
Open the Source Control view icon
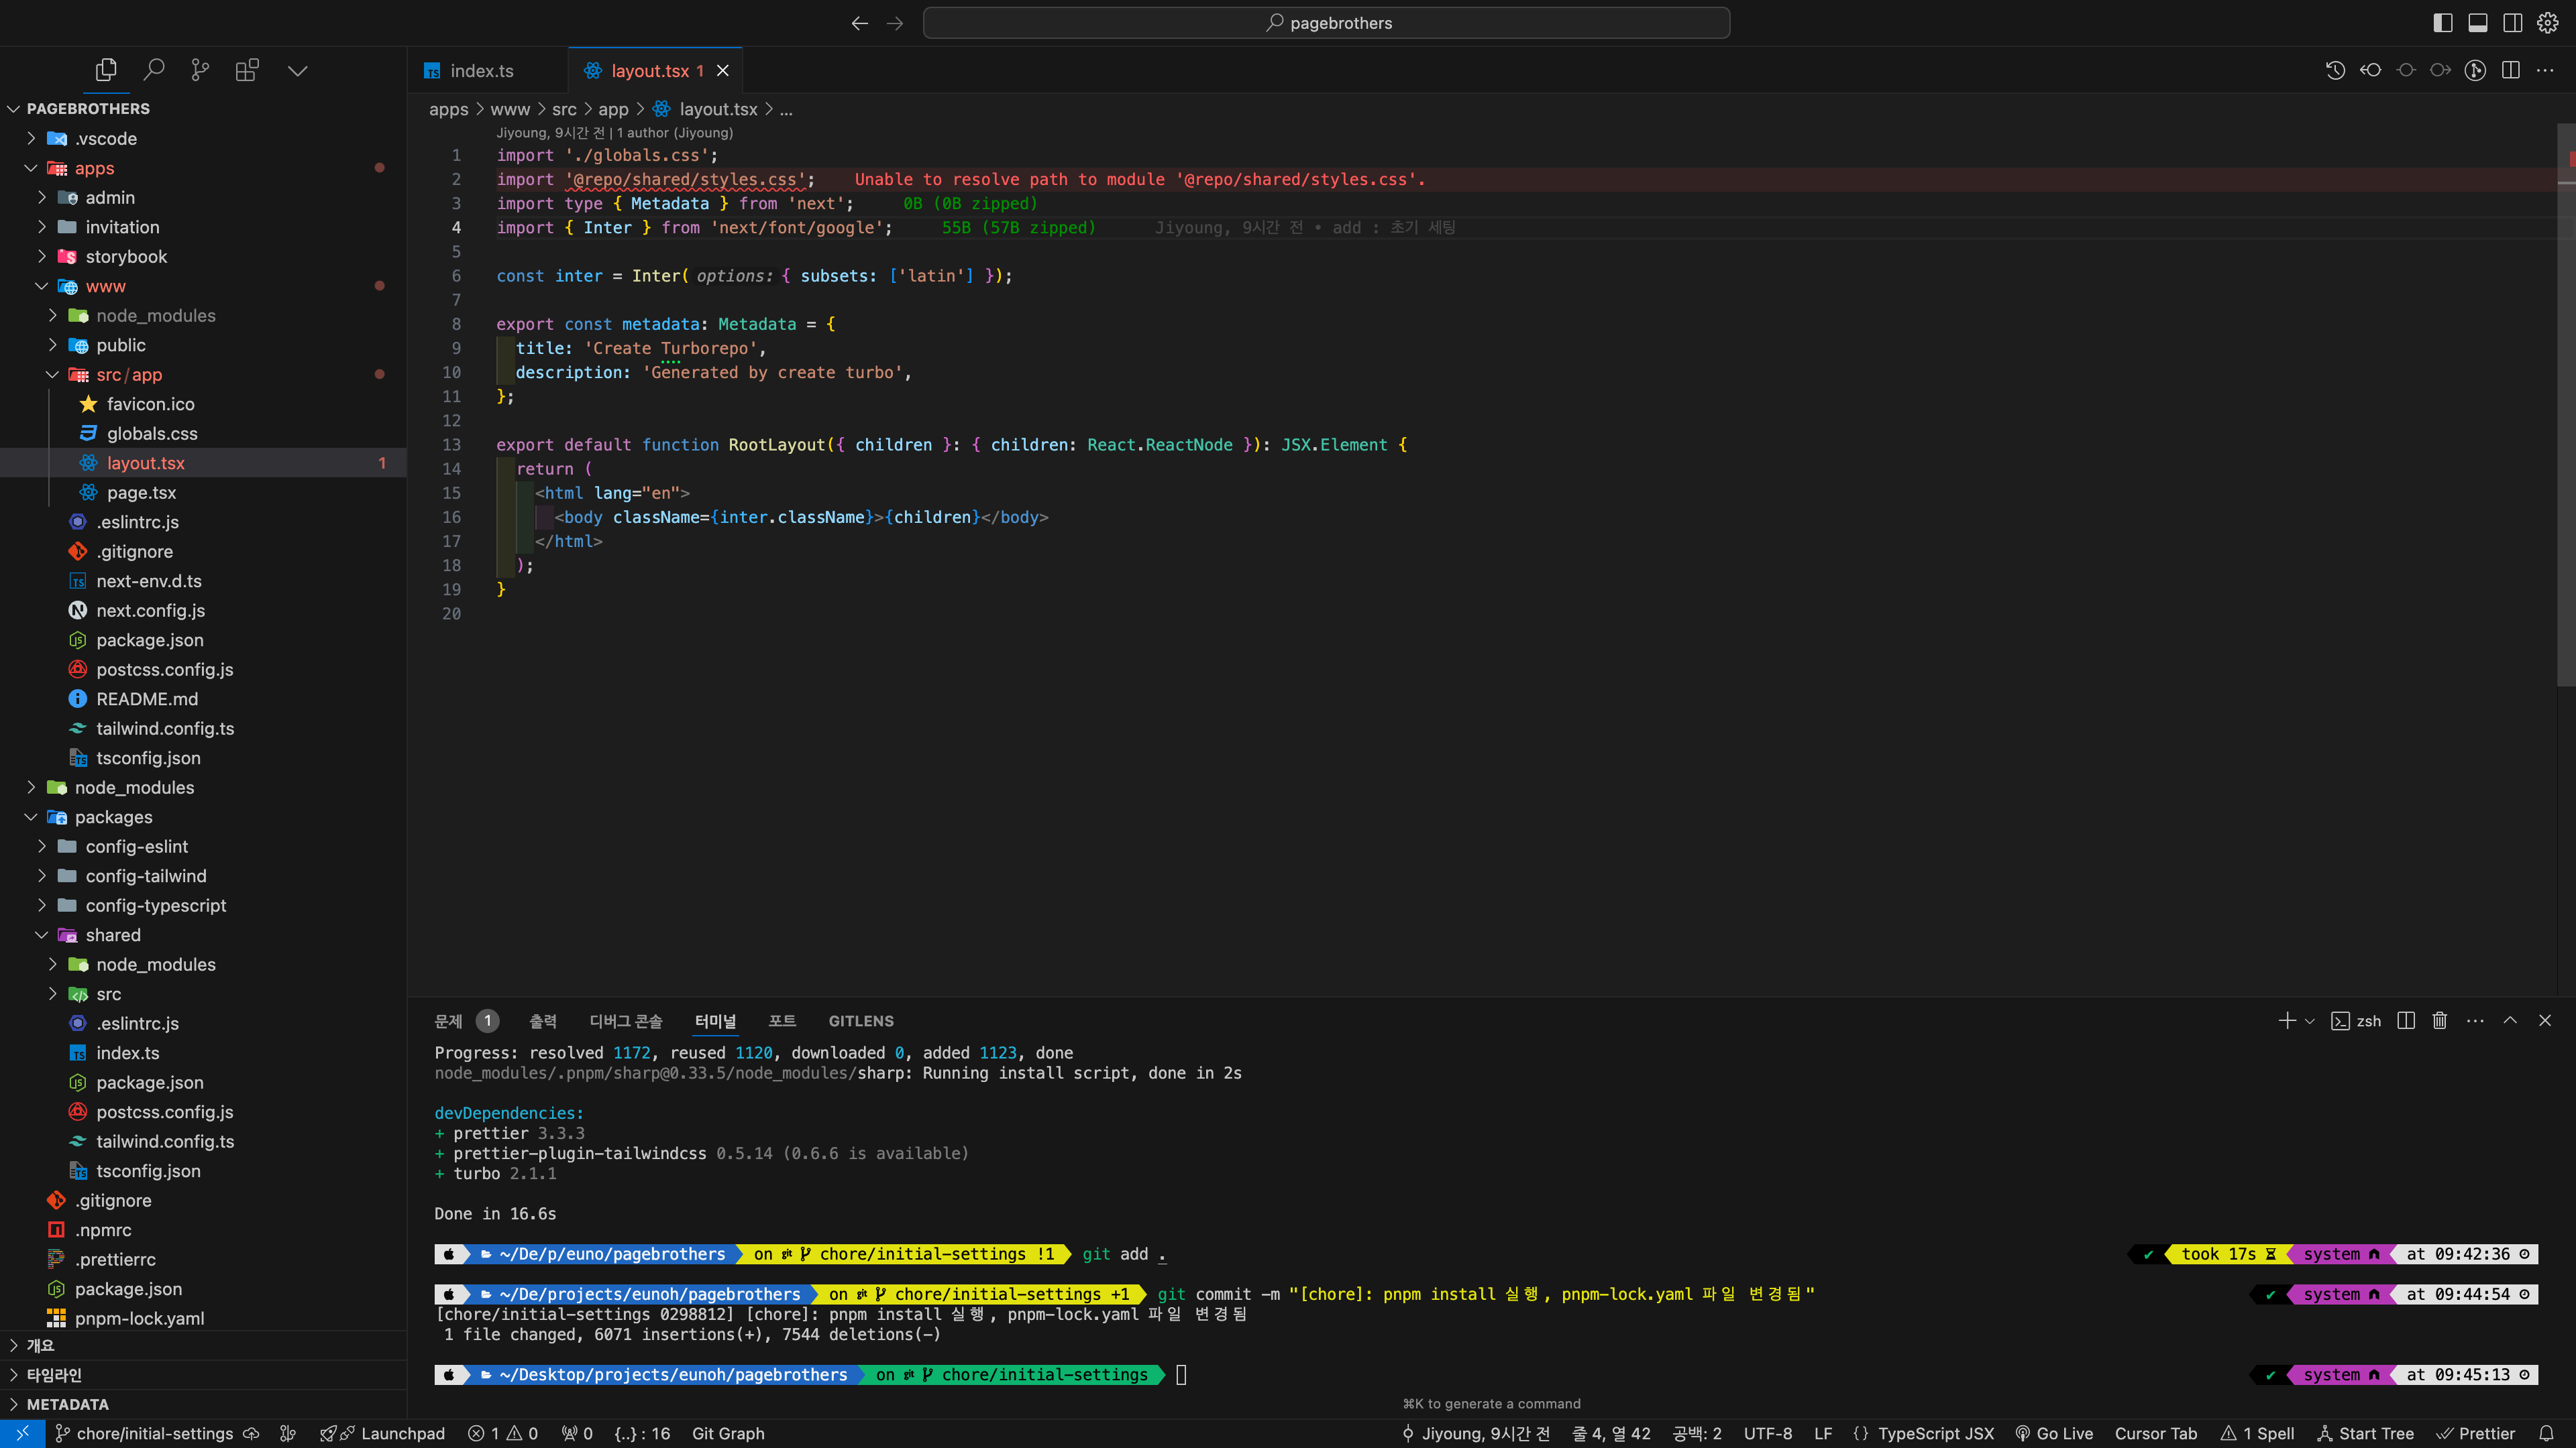(x=200, y=70)
